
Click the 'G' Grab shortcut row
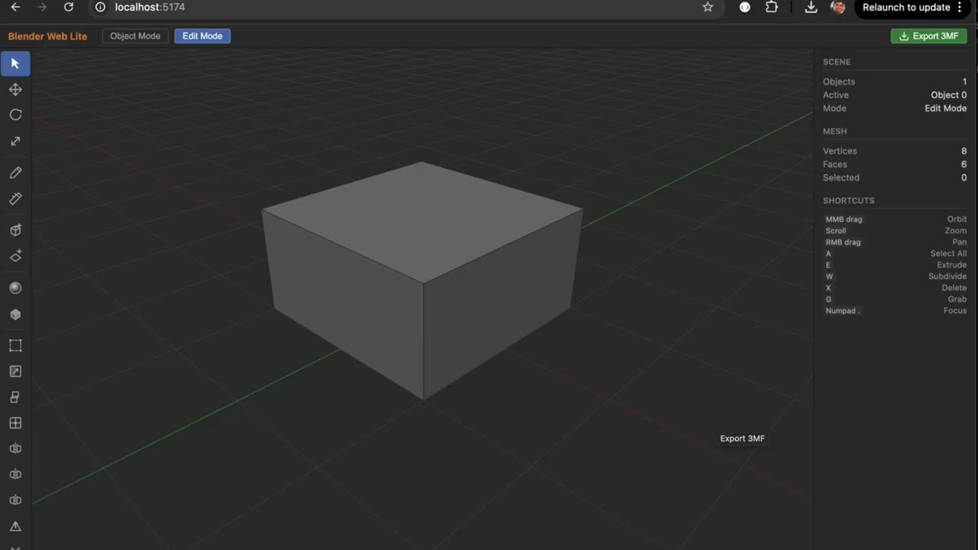(895, 299)
